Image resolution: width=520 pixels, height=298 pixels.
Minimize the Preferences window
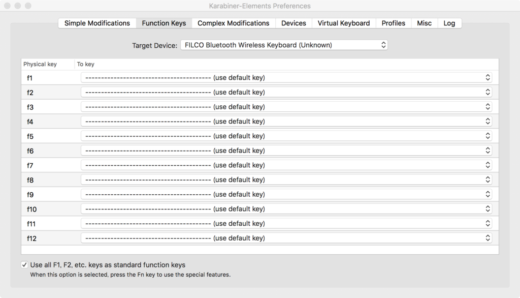pyautogui.click(x=18, y=6)
